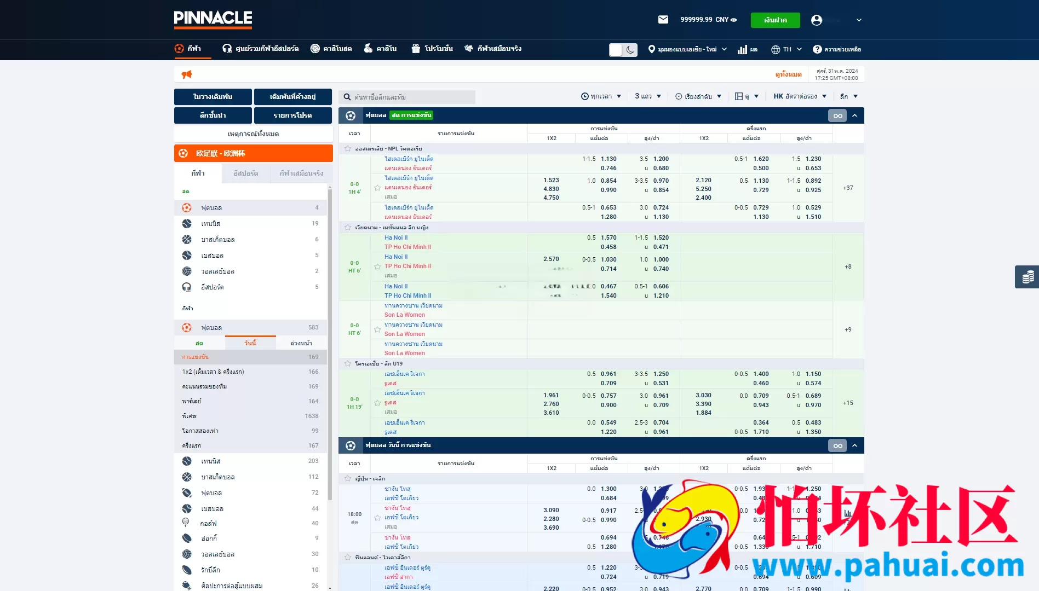
Task: Click the basketball icon with count 112
Action: coord(187,477)
